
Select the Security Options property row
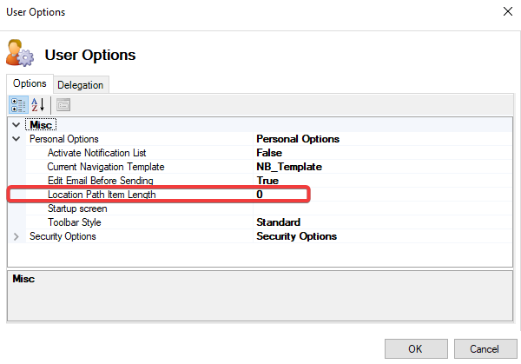(63, 236)
